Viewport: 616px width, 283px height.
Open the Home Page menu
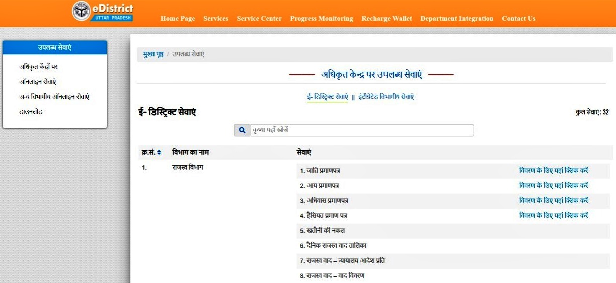pyautogui.click(x=178, y=18)
